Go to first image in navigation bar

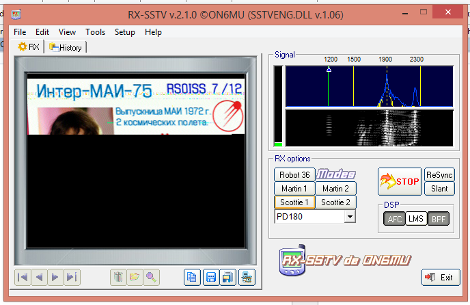23,277
